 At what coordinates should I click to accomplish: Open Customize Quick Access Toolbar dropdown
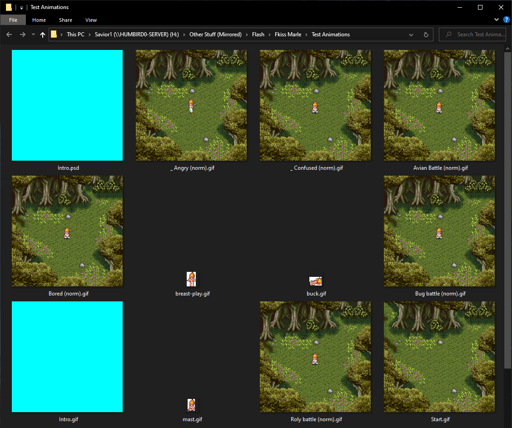click(21, 8)
